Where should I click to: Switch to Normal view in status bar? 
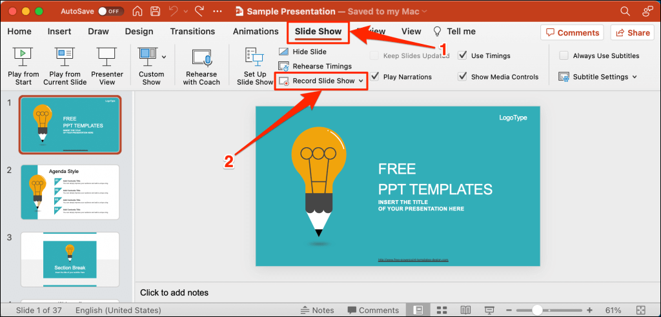pos(420,311)
